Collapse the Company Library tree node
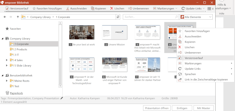Viewport: 235px width, 111px height. [2, 39]
